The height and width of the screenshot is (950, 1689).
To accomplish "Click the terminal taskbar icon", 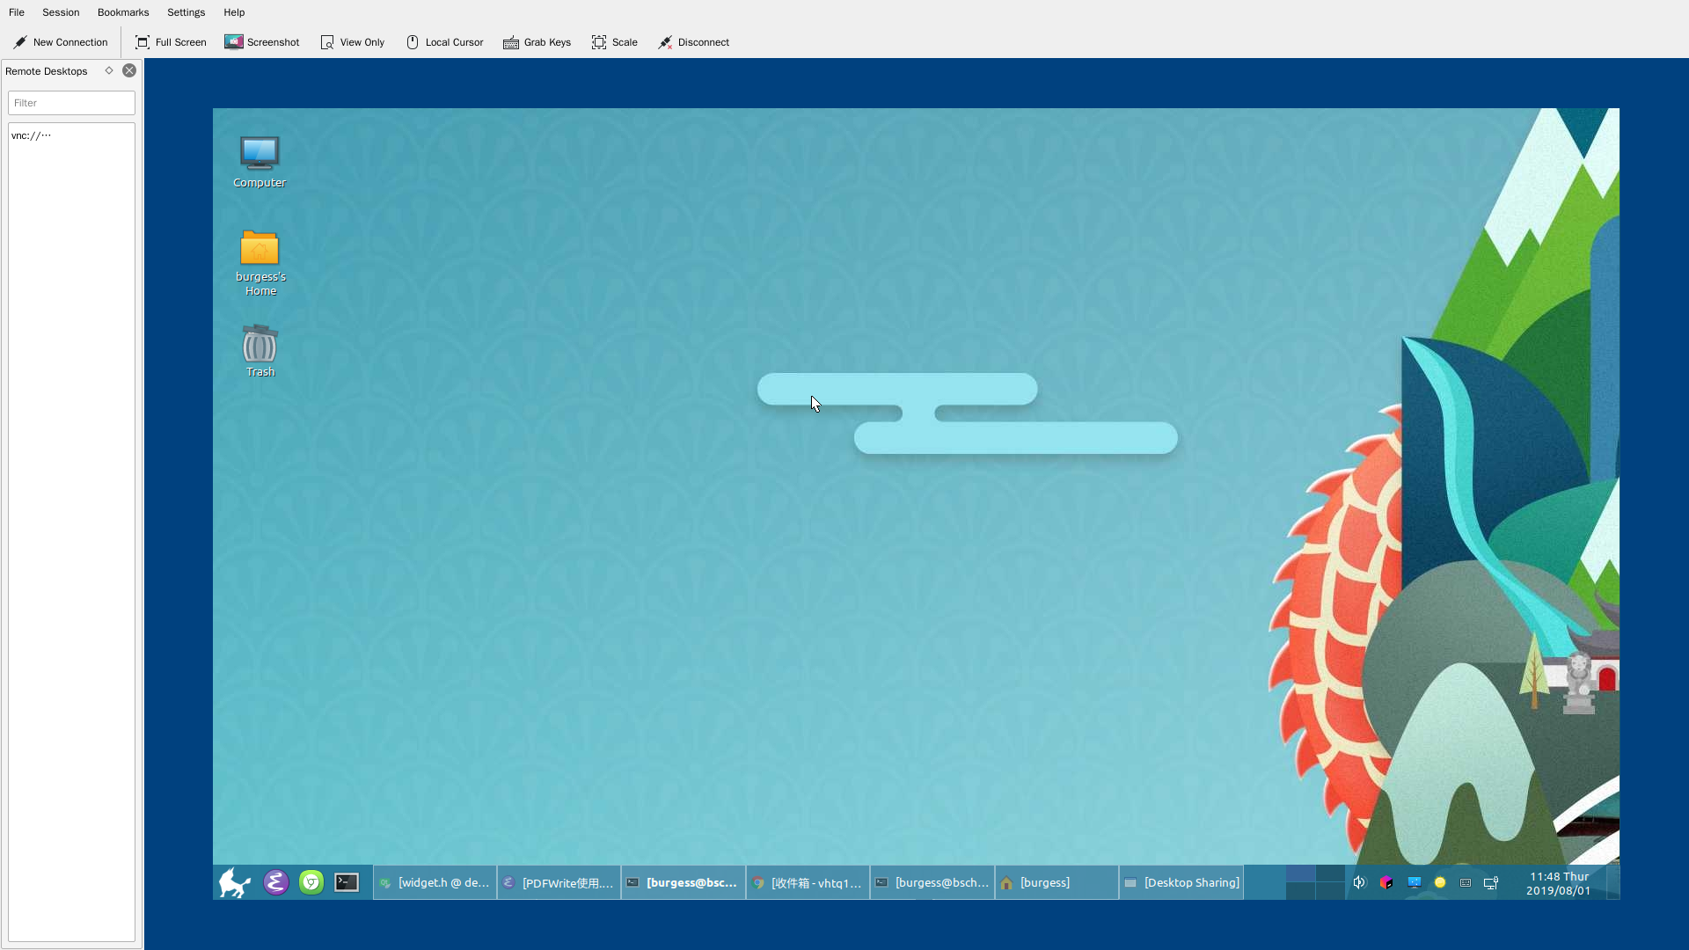I will pyautogui.click(x=345, y=881).
